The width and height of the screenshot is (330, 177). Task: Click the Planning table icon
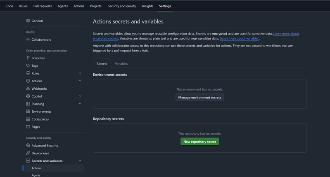(28, 104)
